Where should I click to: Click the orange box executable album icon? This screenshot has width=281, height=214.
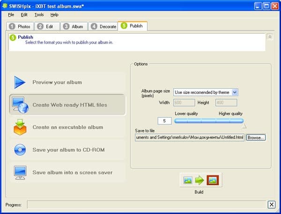click(20, 127)
